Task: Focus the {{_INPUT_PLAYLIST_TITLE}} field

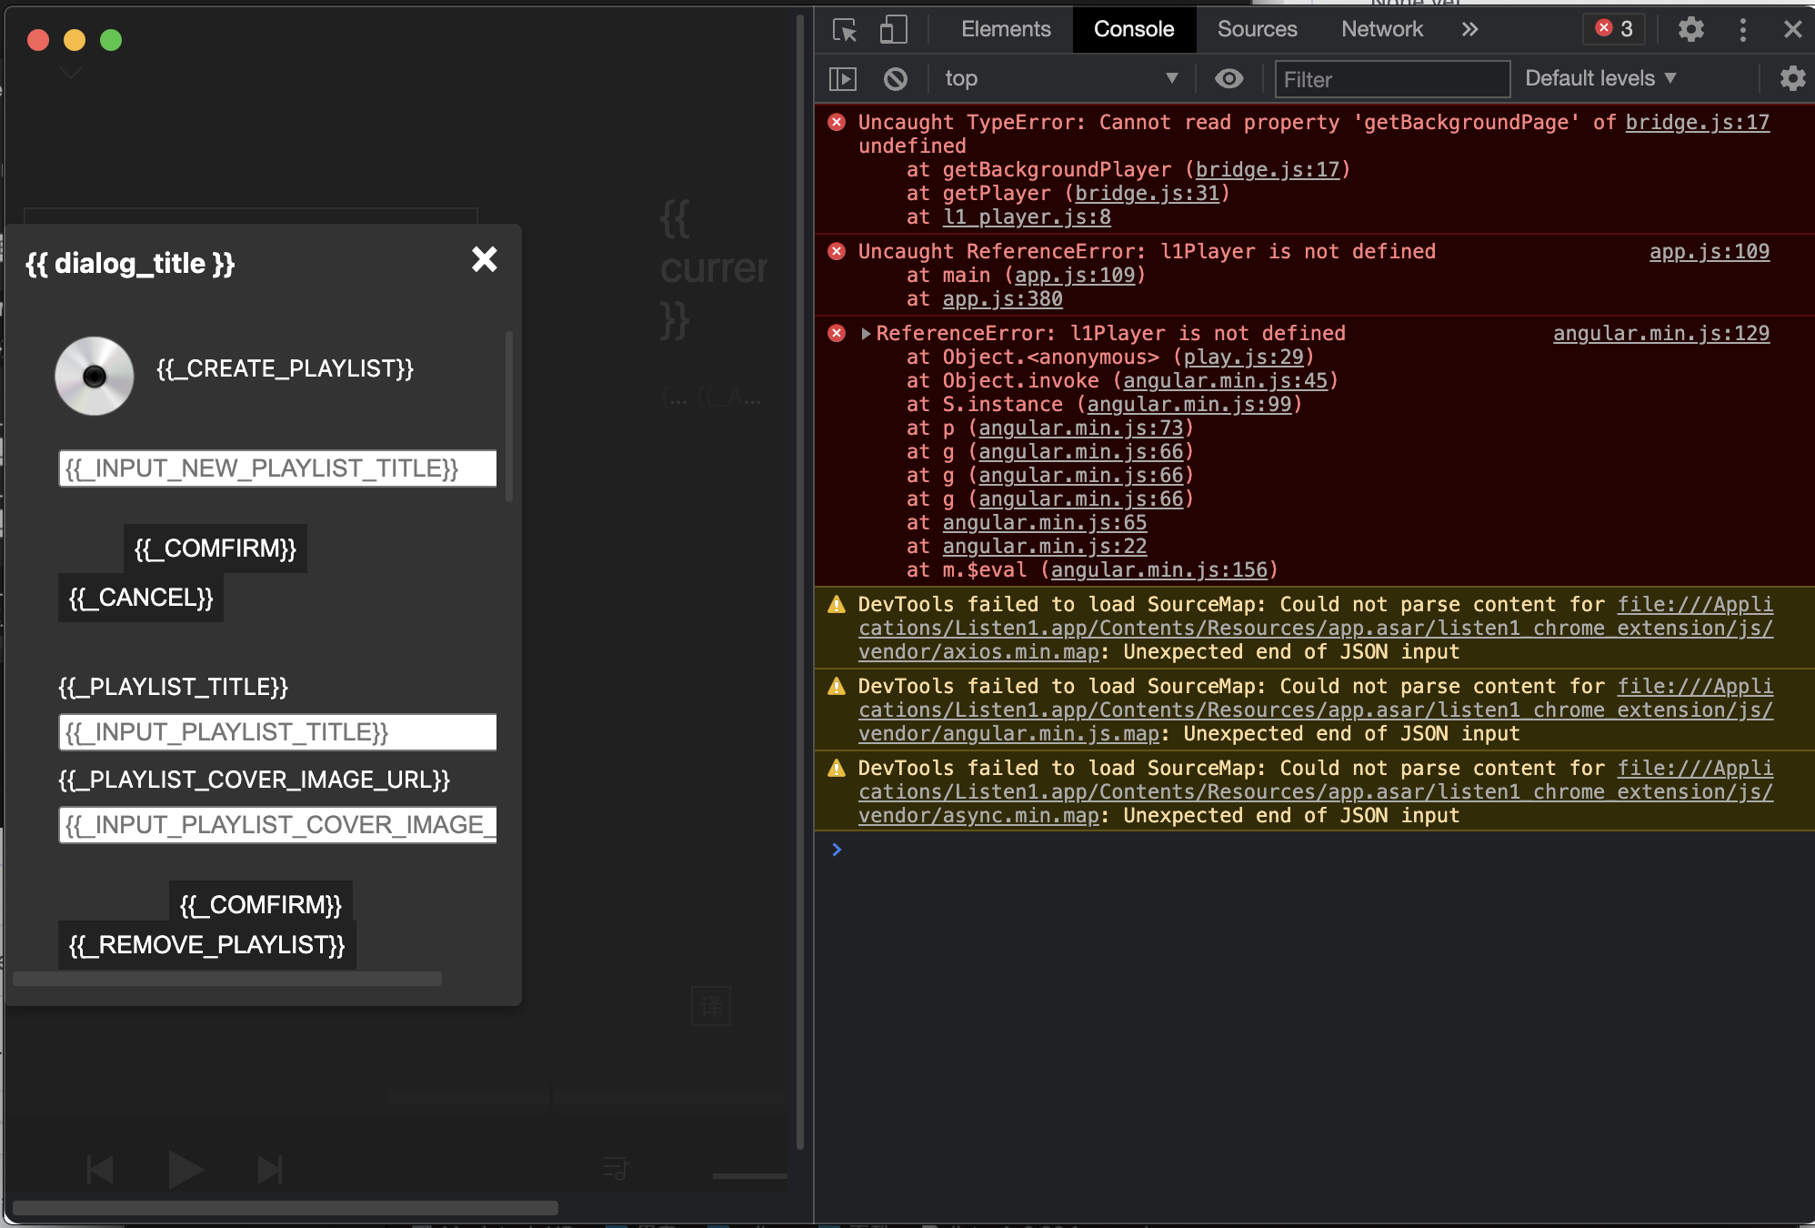Action: coord(277,732)
